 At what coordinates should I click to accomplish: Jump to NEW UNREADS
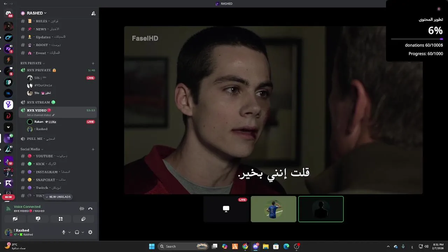coord(58,197)
